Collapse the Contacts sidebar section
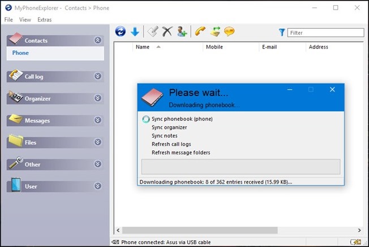This screenshot has width=369, height=247. point(98,40)
